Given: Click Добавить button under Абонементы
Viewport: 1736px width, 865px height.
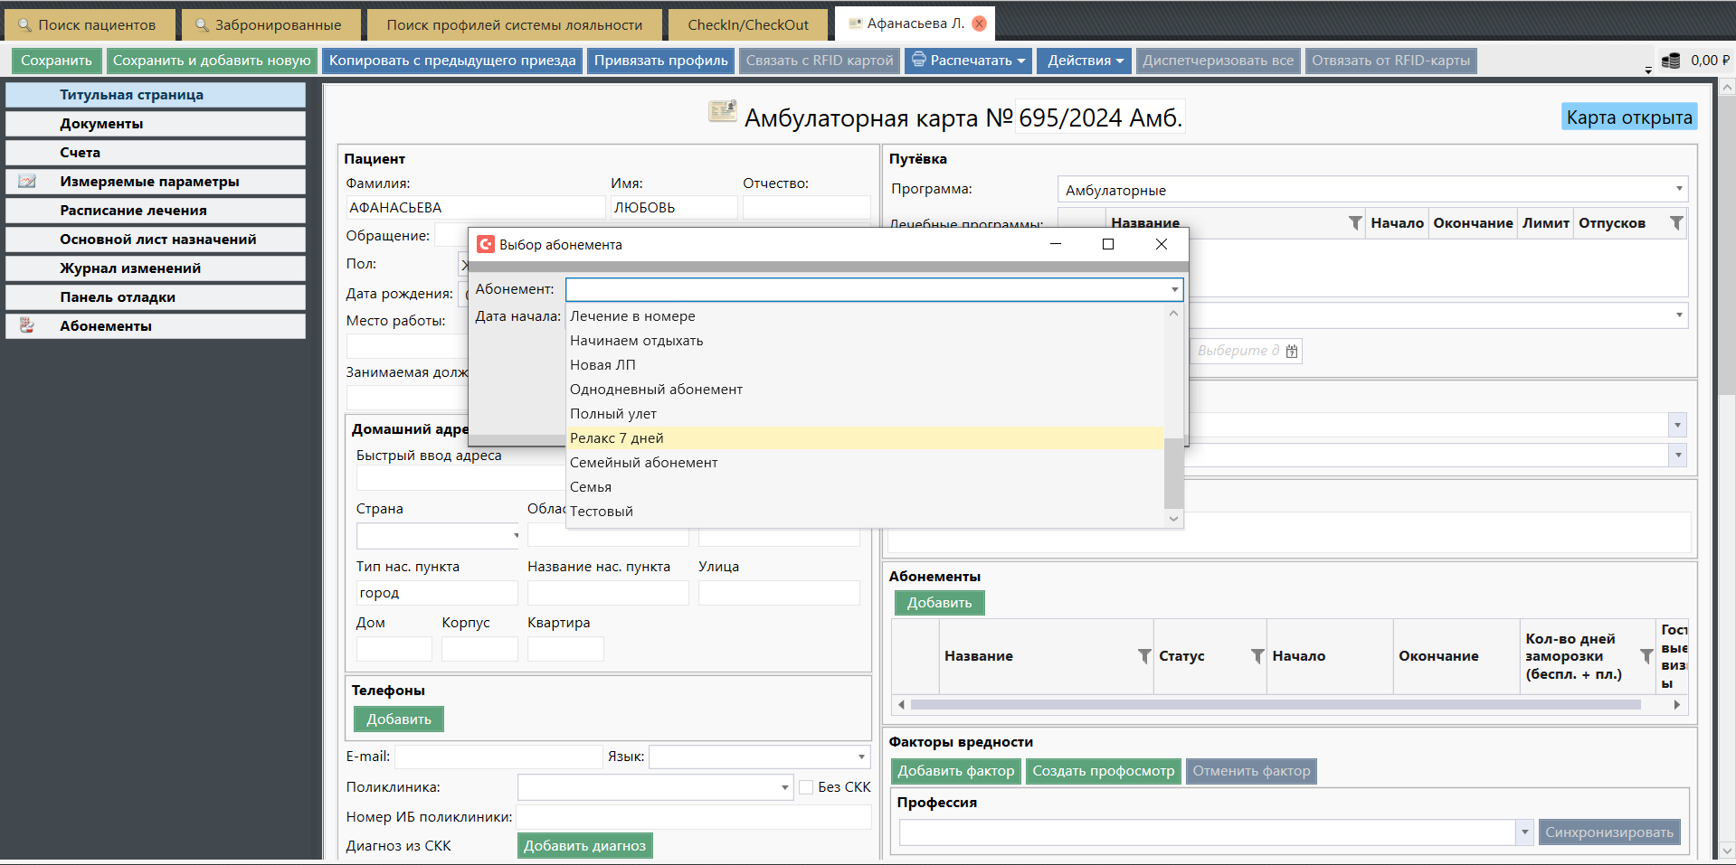Looking at the screenshot, I should [939, 603].
